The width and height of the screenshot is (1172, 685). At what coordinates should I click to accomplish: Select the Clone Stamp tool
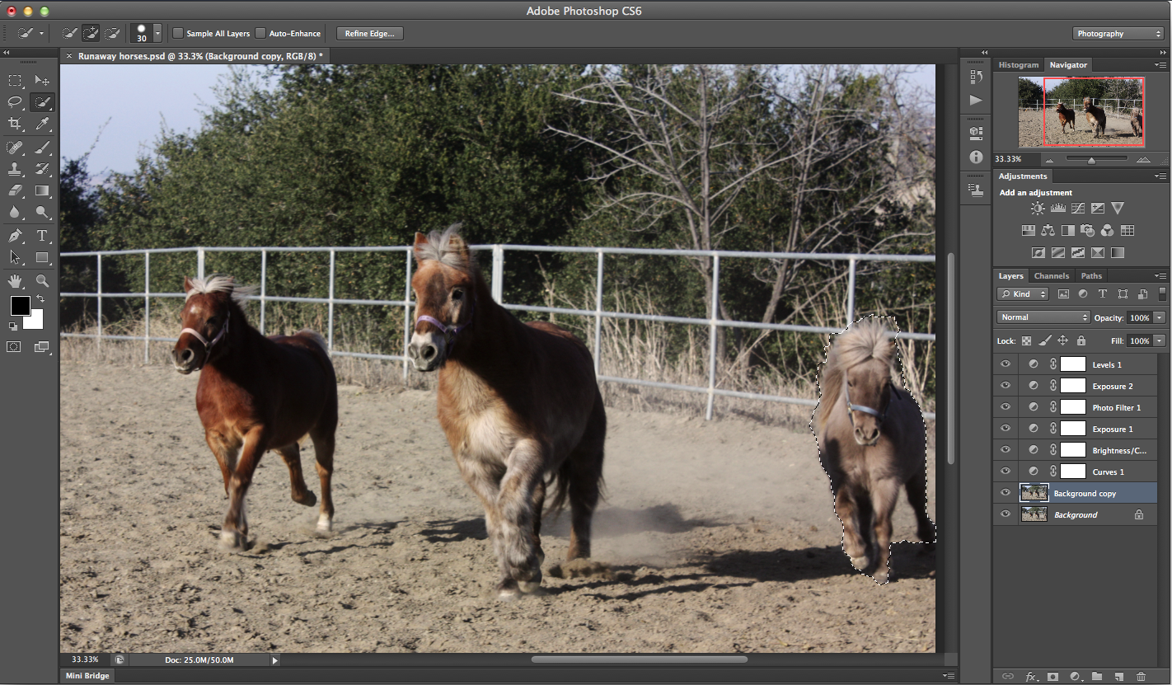(15, 169)
